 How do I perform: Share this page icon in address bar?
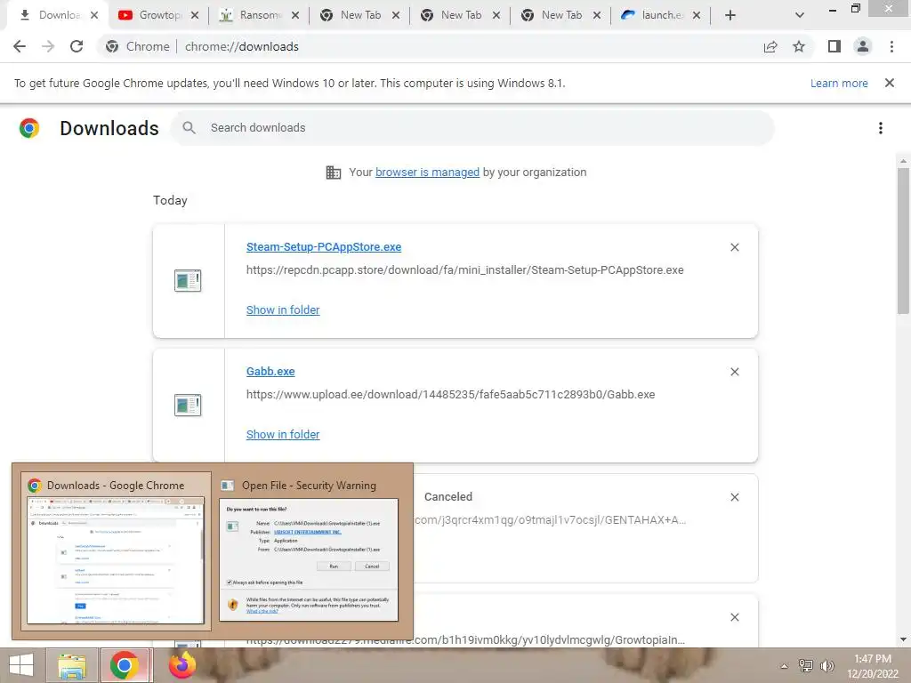[770, 46]
